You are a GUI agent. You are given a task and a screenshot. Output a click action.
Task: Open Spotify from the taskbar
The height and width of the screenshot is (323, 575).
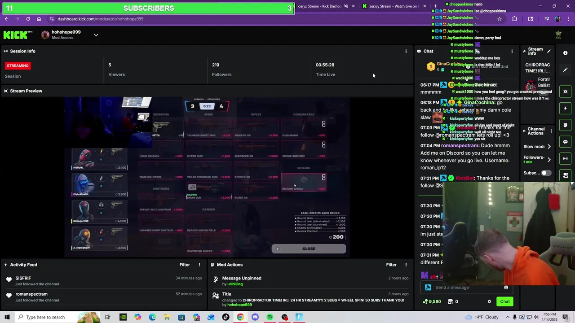270,317
